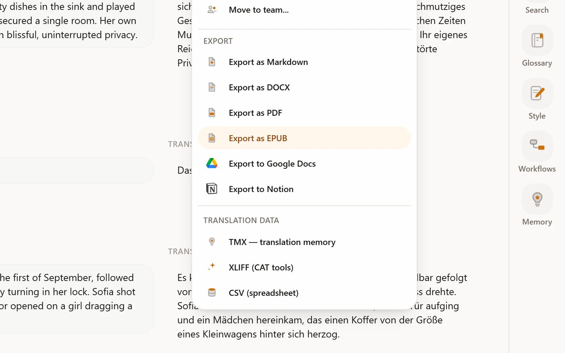Pick Export as EPUB
The image size is (565, 353).
tap(304, 138)
